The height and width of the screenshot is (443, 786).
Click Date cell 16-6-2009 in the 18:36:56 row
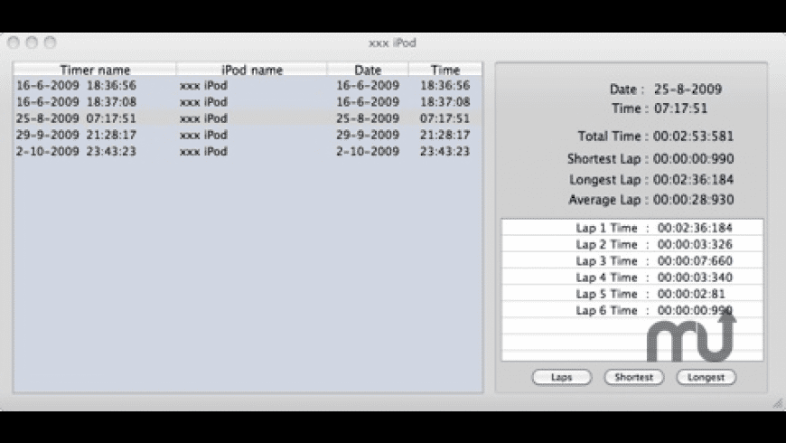[368, 85]
